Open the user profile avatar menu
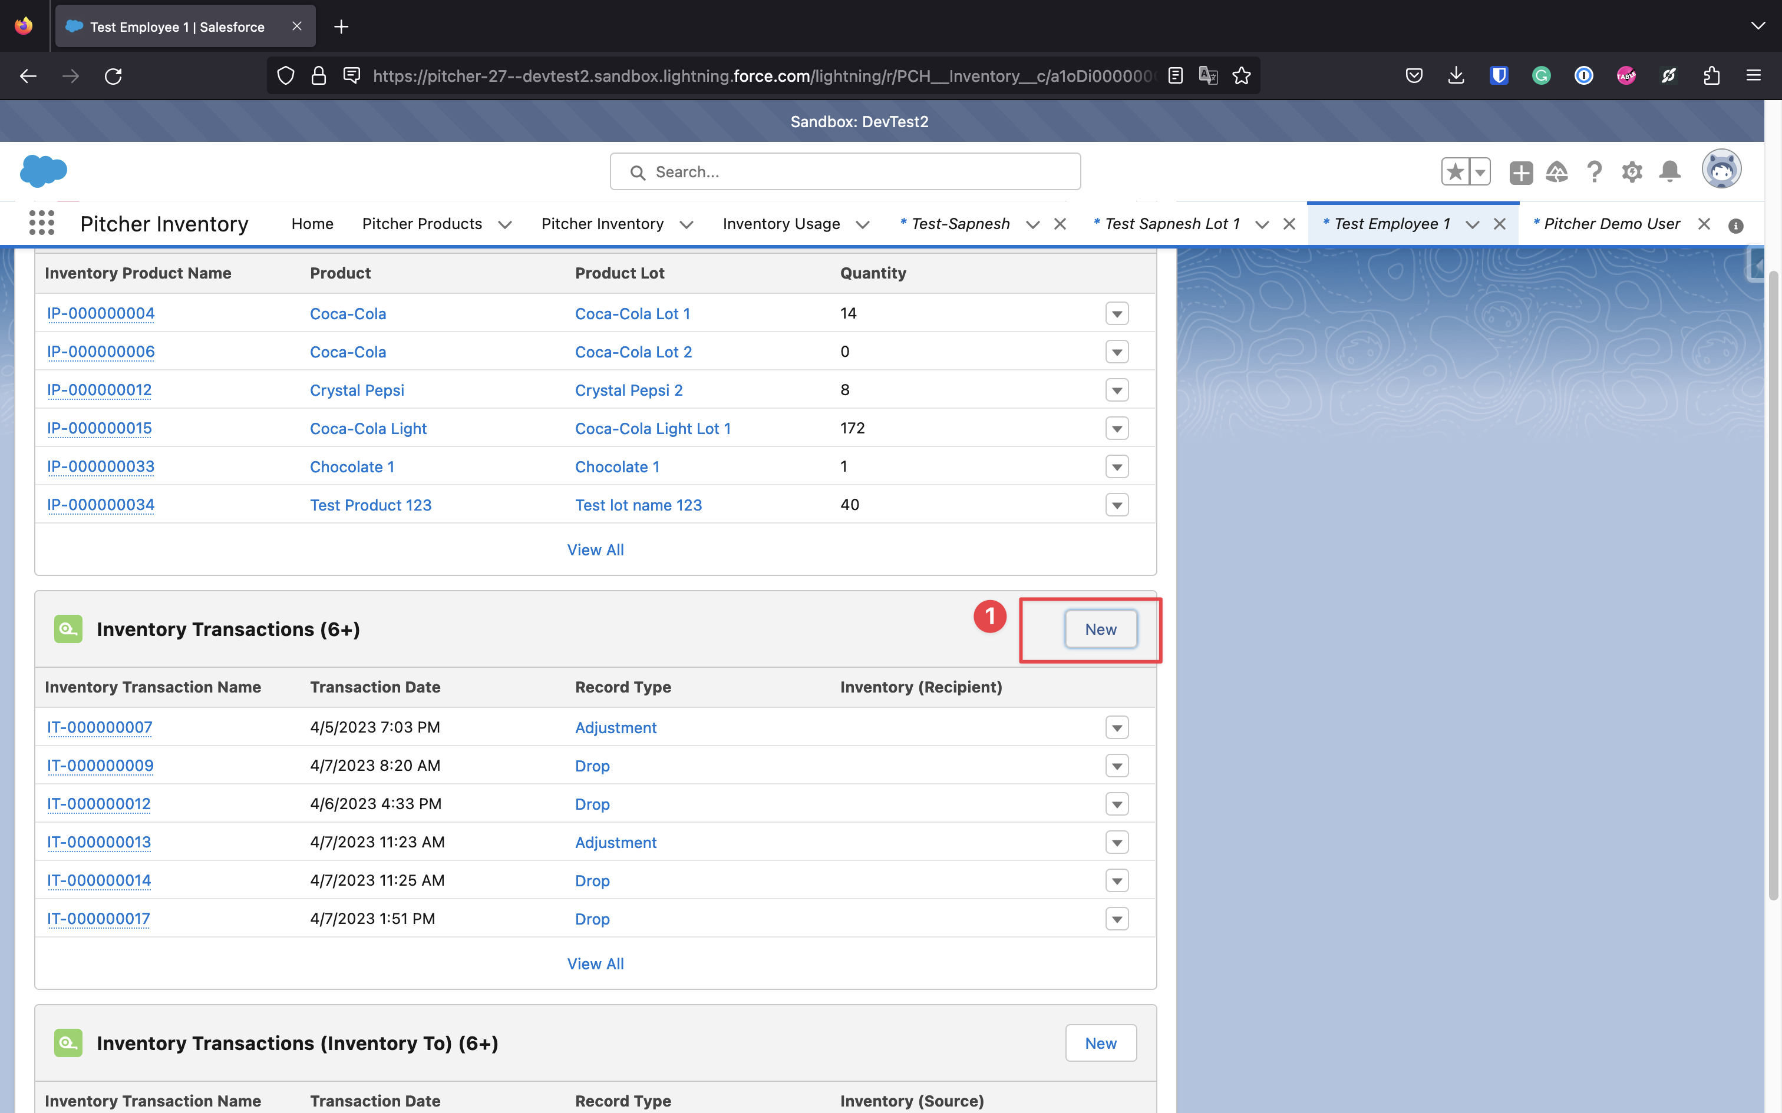The height and width of the screenshot is (1113, 1782). [1721, 171]
